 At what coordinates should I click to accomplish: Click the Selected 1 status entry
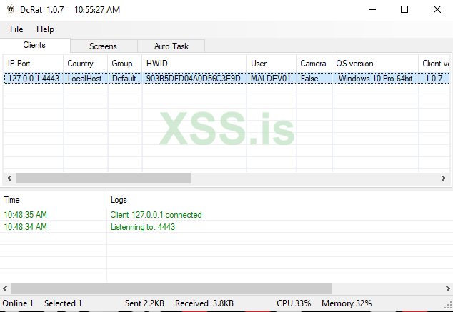63,303
